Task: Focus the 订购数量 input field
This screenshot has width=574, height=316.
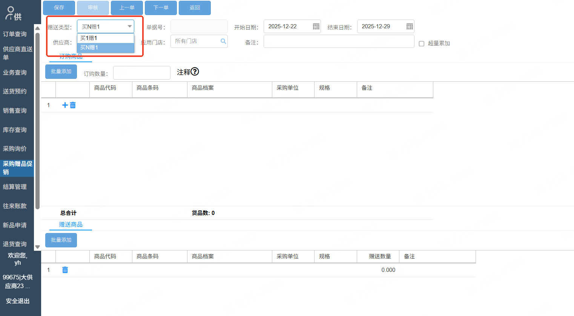Action: [142, 73]
